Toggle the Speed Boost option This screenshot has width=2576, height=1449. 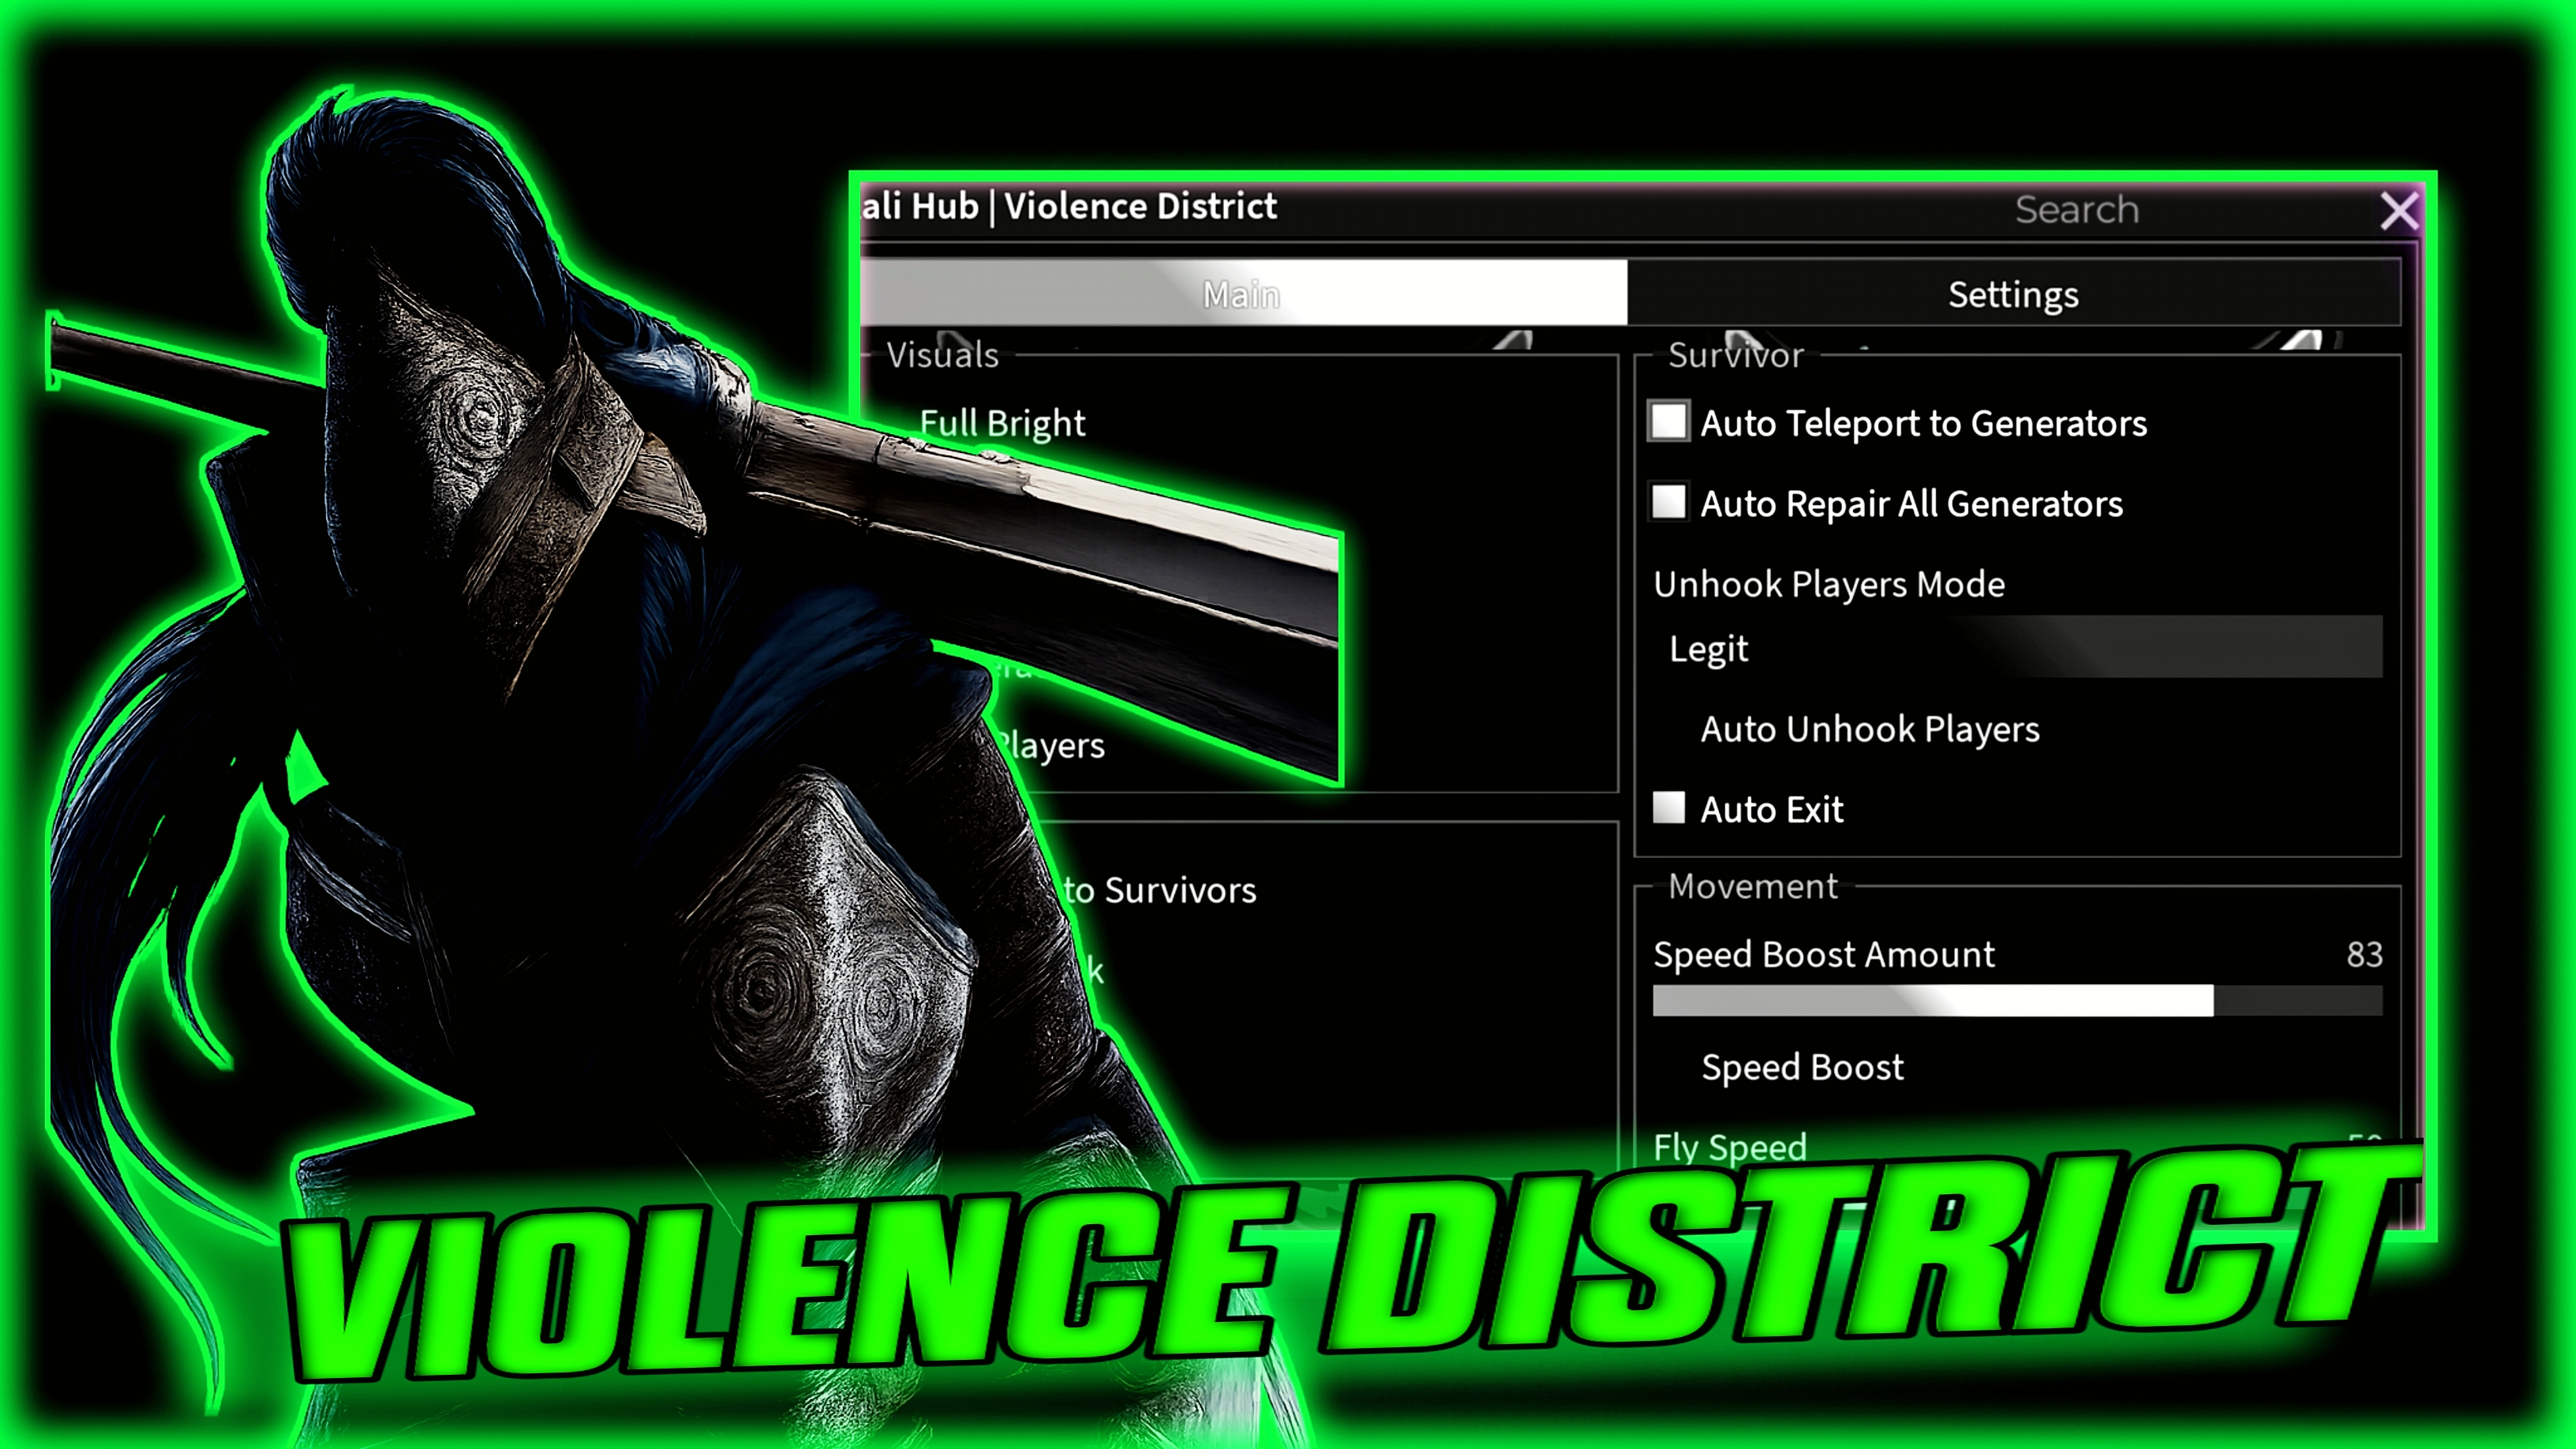(x=1802, y=1067)
